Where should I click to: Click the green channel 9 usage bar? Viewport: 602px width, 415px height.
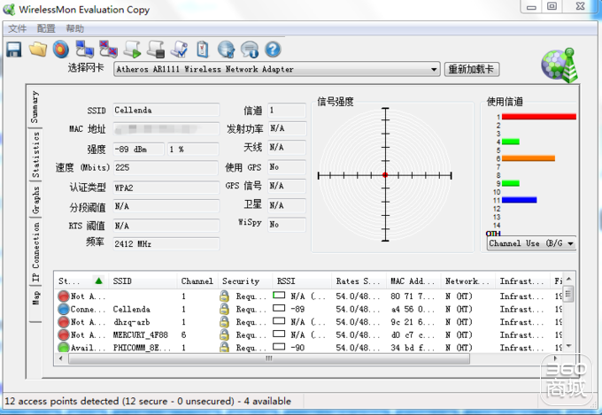coord(511,183)
